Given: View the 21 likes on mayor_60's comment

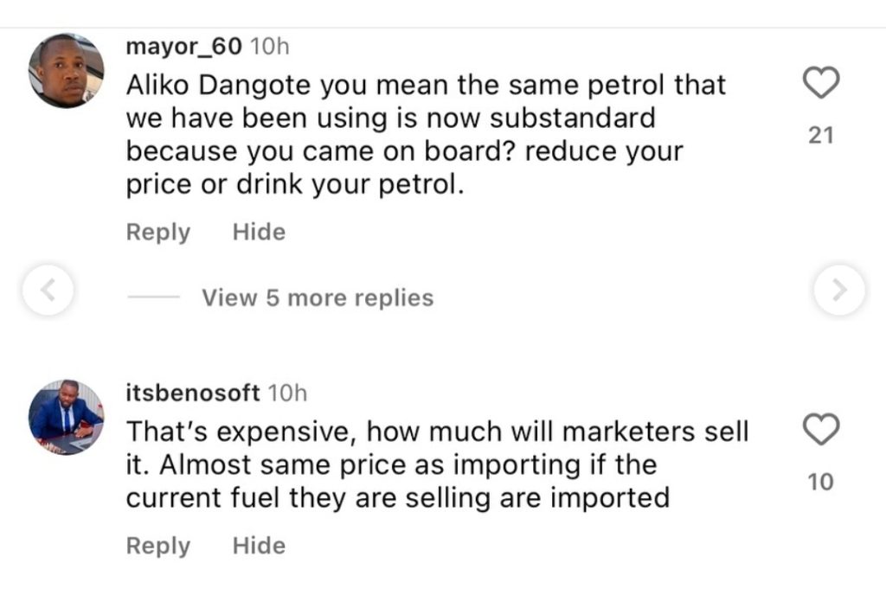Looking at the screenshot, I should click(x=820, y=136).
